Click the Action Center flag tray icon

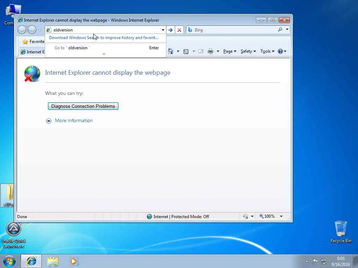pyautogui.click(x=315, y=261)
